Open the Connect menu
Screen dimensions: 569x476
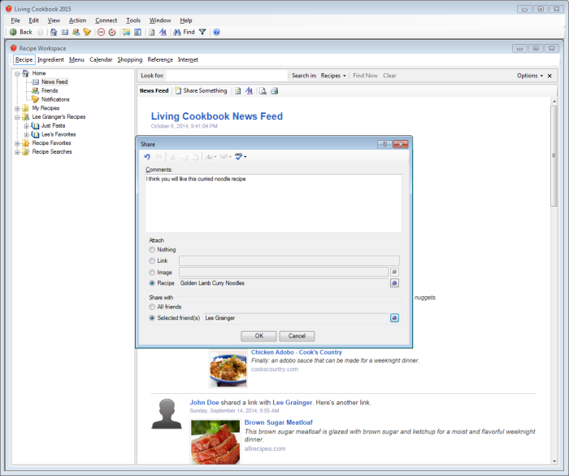(106, 20)
